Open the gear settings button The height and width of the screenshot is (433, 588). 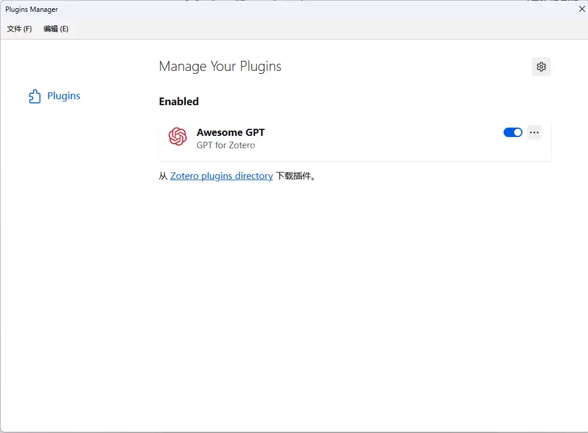coord(541,67)
